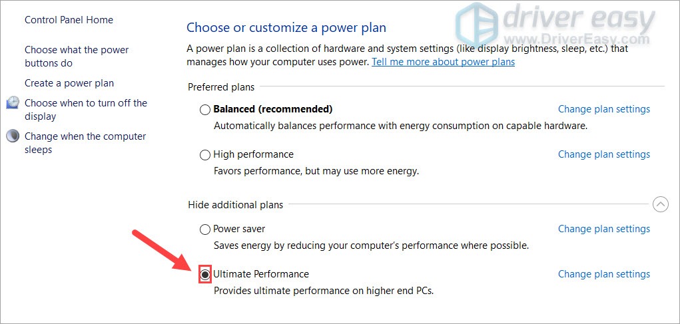This screenshot has width=680, height=324.
Task: Select the Ultimate Performance radio button
Action: 205,274
